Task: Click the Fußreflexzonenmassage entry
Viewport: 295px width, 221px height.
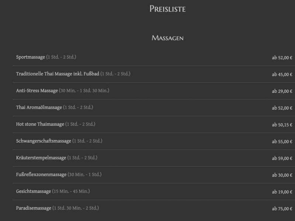Action: (x=41, y=175)
